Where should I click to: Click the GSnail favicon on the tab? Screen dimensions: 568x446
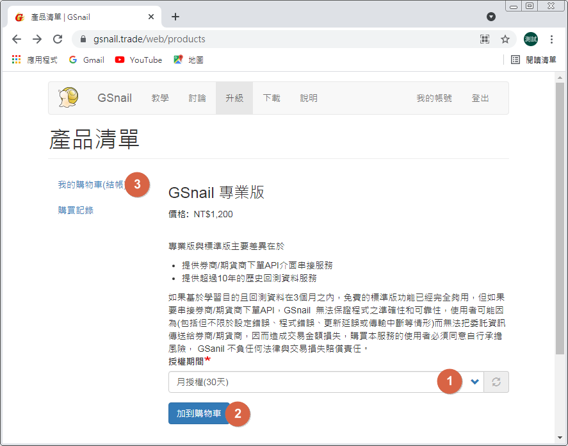[20, 17]
